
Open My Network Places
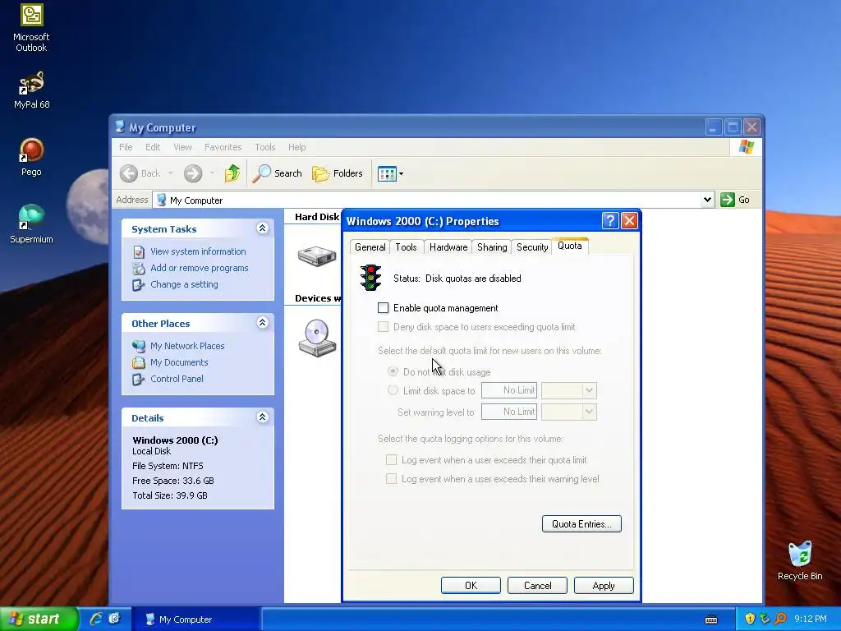pyautogui.click(x=187, y=346)
